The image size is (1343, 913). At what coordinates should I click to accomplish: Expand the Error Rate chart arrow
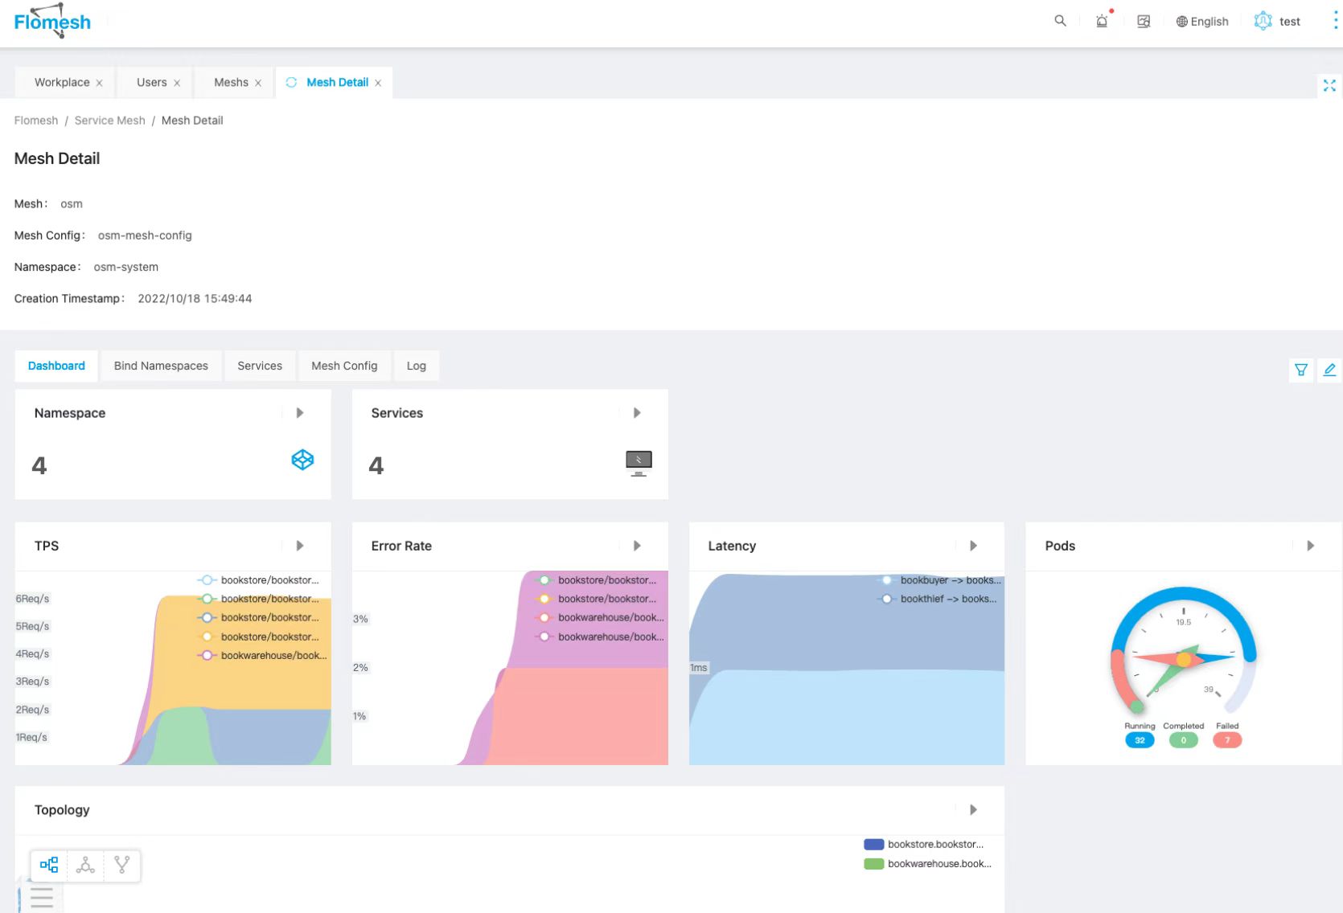(x=637, y=546)
